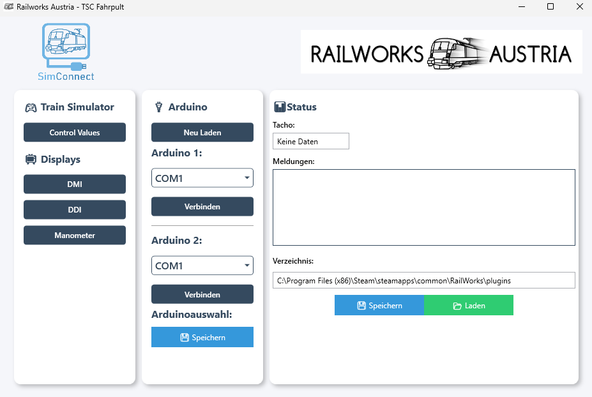Click the Displays heading
The width and height of the screenshot is (592, 397).
pyautogui.click(x=61, y=160)
